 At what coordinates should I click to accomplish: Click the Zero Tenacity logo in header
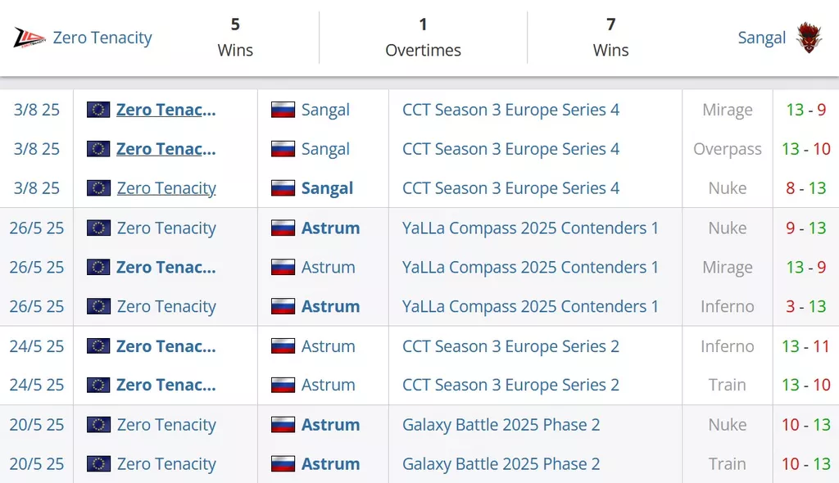click(x=29, y=38)
